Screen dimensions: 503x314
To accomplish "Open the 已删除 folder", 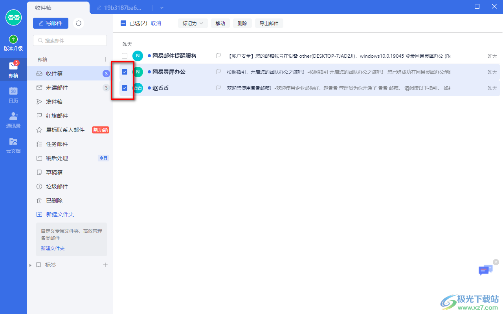I will click(70, 201).
